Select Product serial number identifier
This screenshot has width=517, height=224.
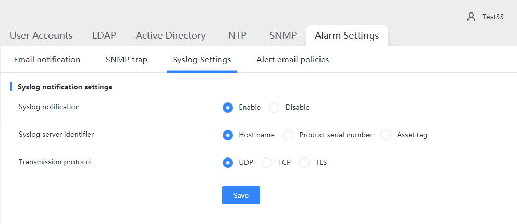click(288, 135)
